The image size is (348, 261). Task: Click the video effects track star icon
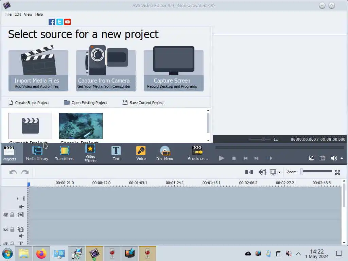(x=21, y=215)
